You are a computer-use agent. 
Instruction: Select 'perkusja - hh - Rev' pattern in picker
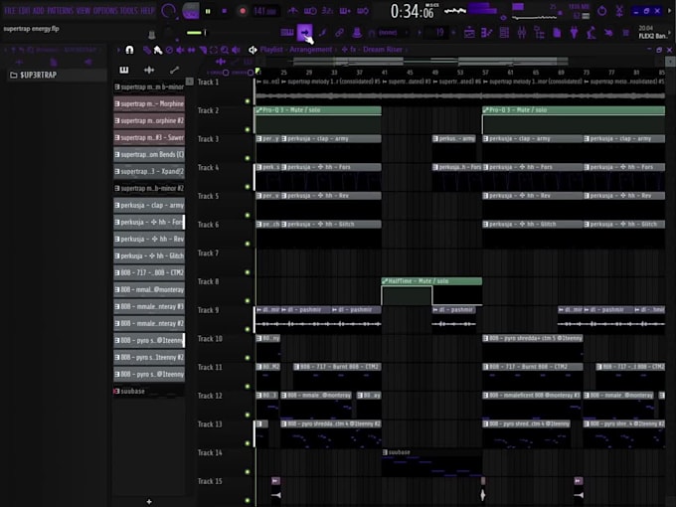tap(149, 239)
